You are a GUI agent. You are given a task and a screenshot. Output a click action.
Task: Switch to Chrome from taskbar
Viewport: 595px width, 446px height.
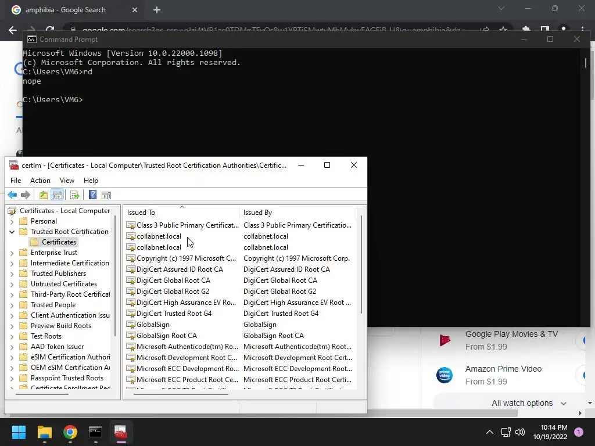point(70,432)
